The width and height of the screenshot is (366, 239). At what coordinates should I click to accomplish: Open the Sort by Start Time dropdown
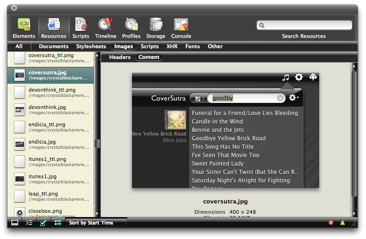coord(96,223)
